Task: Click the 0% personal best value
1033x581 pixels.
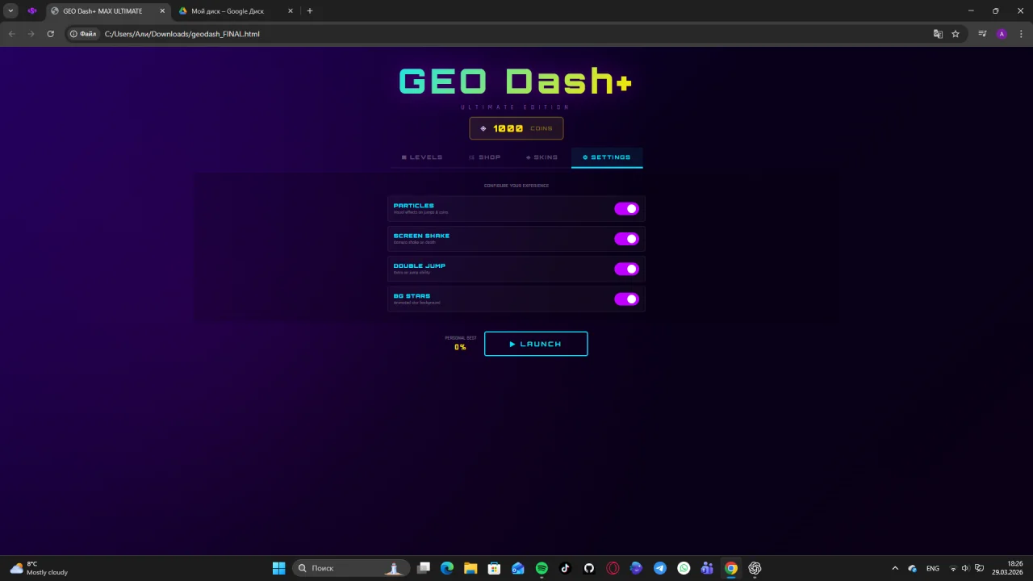Action: point(460,347)
